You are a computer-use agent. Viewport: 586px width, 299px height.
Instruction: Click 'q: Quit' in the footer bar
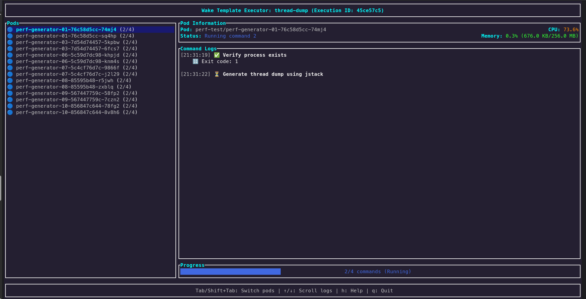click(x=383, y=291)
